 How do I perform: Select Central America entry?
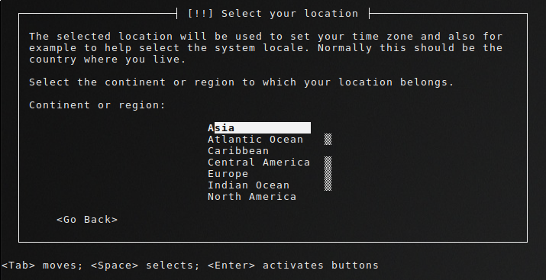coord(259,162)
